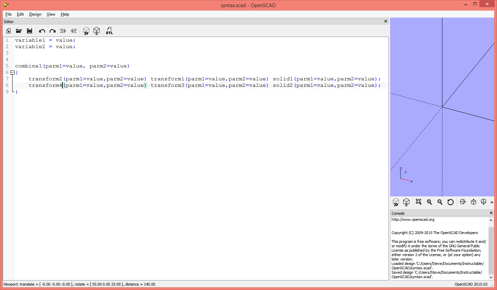This screenshot has height=290, width=497.
Task: Open the openscad.org link in the console
Action: tap(413, 219)
